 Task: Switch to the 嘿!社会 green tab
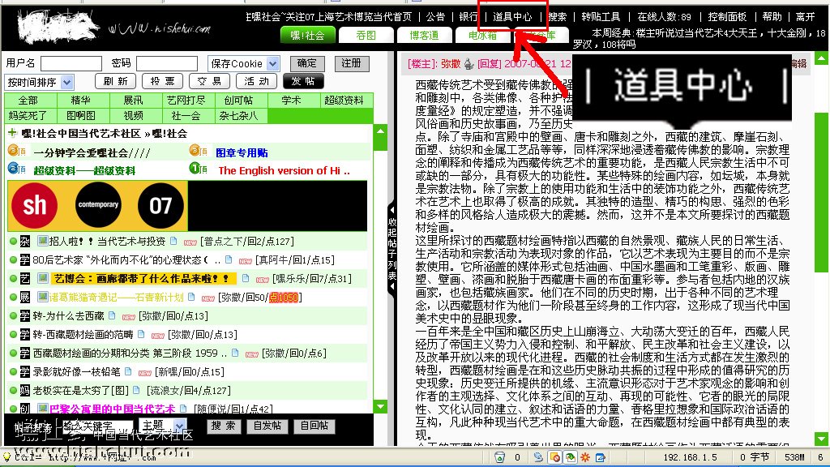(x=307, y=36)
